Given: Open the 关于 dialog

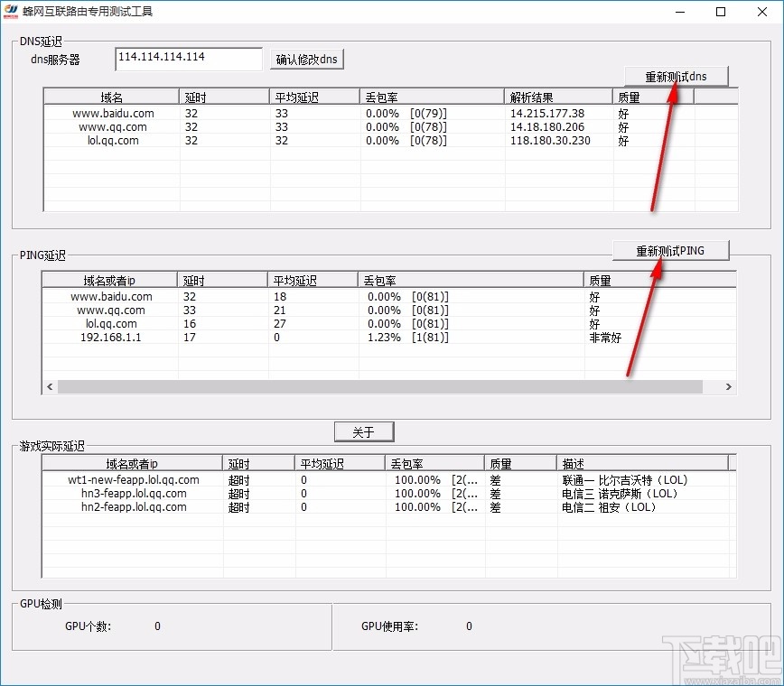Looking at the screenshot, I should (x=363, y=431).
